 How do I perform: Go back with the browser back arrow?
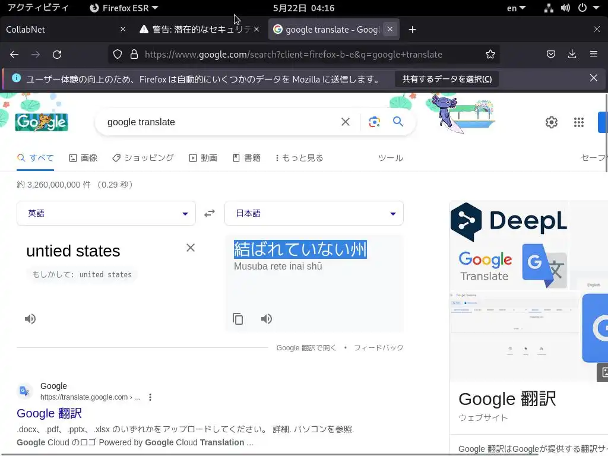click(14, 54)
